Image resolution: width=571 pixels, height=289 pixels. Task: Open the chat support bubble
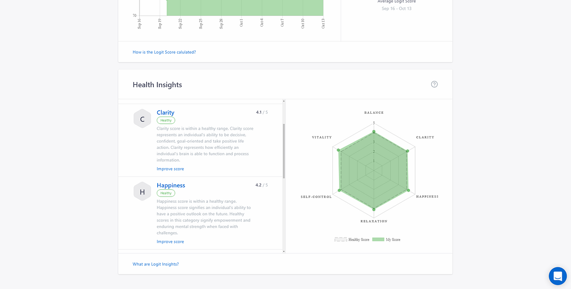coord(557,276)
